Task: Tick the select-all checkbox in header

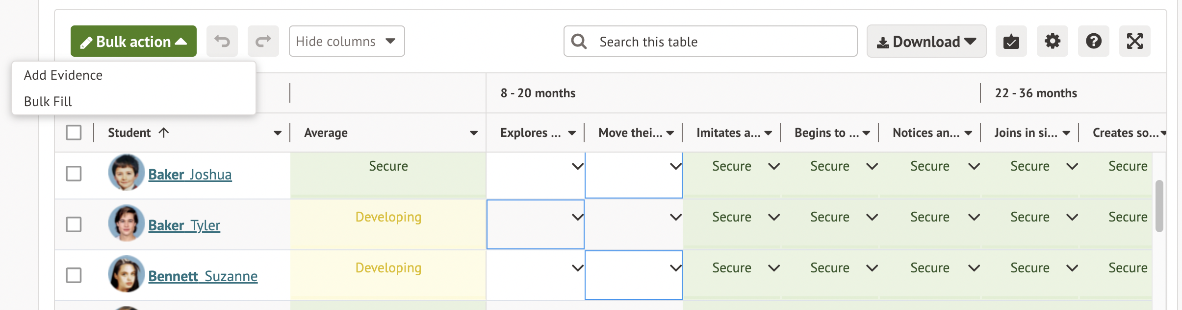Action: point(74,133)
